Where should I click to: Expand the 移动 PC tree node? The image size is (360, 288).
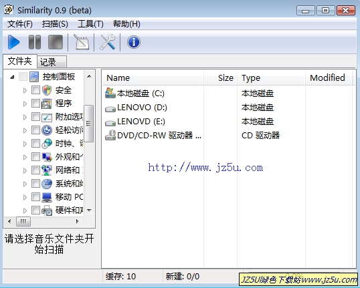point(25,197)
